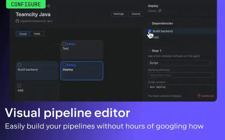Switch to the Visual tab

click(23, 34)
